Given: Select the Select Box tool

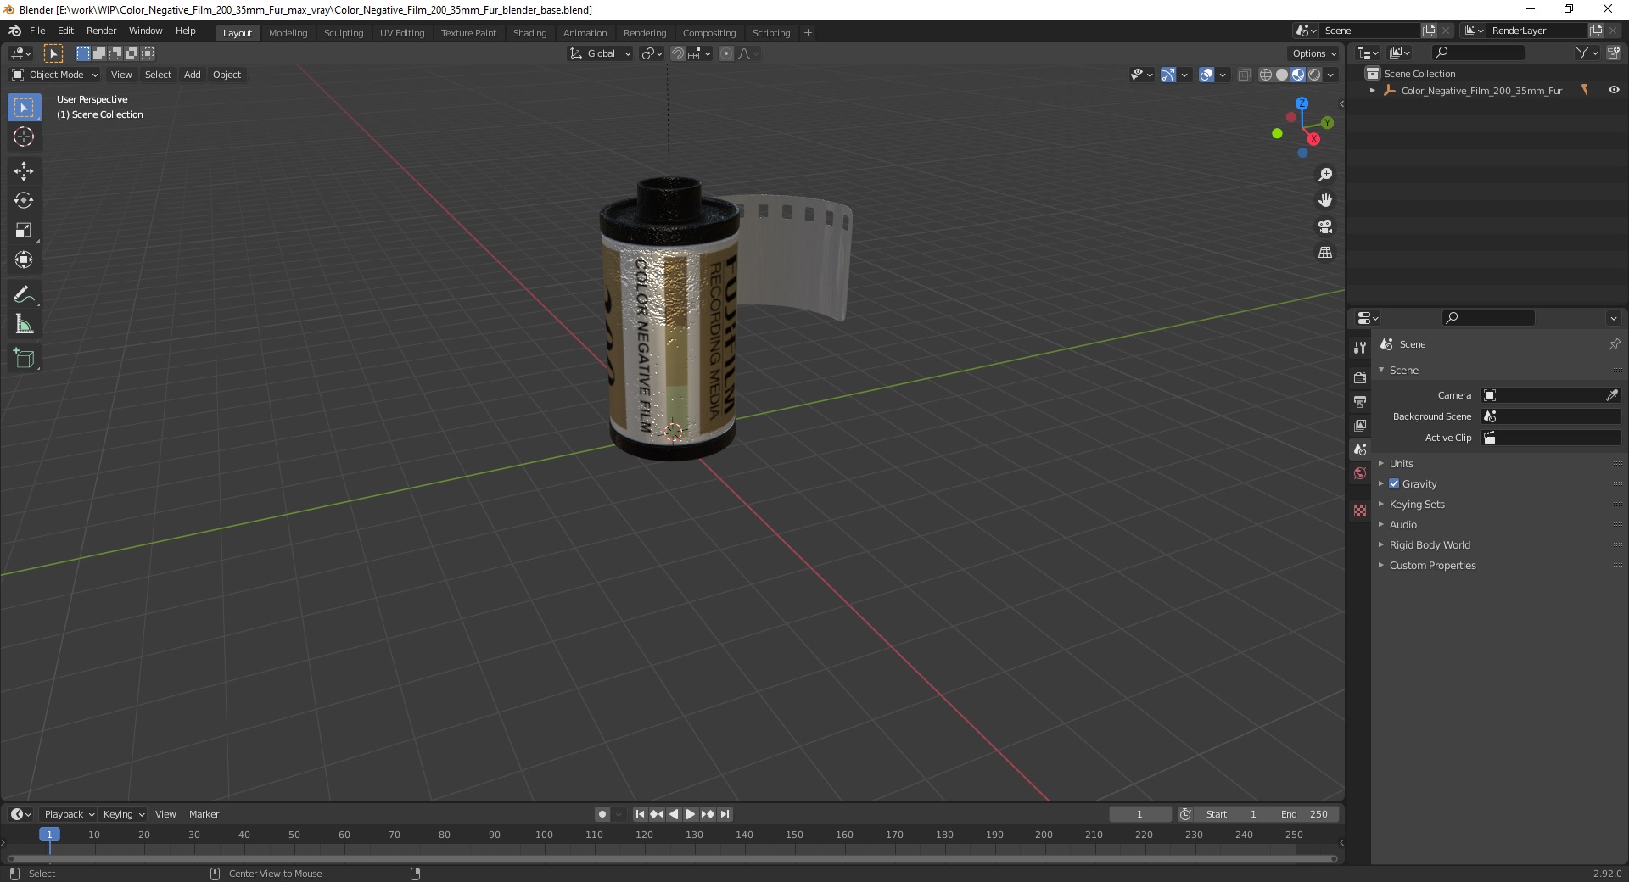Looking at the screenshot, I should [x=24, y=108].
